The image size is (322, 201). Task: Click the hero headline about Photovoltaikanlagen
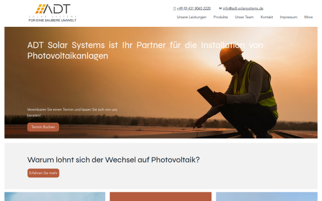pos(145,50)
